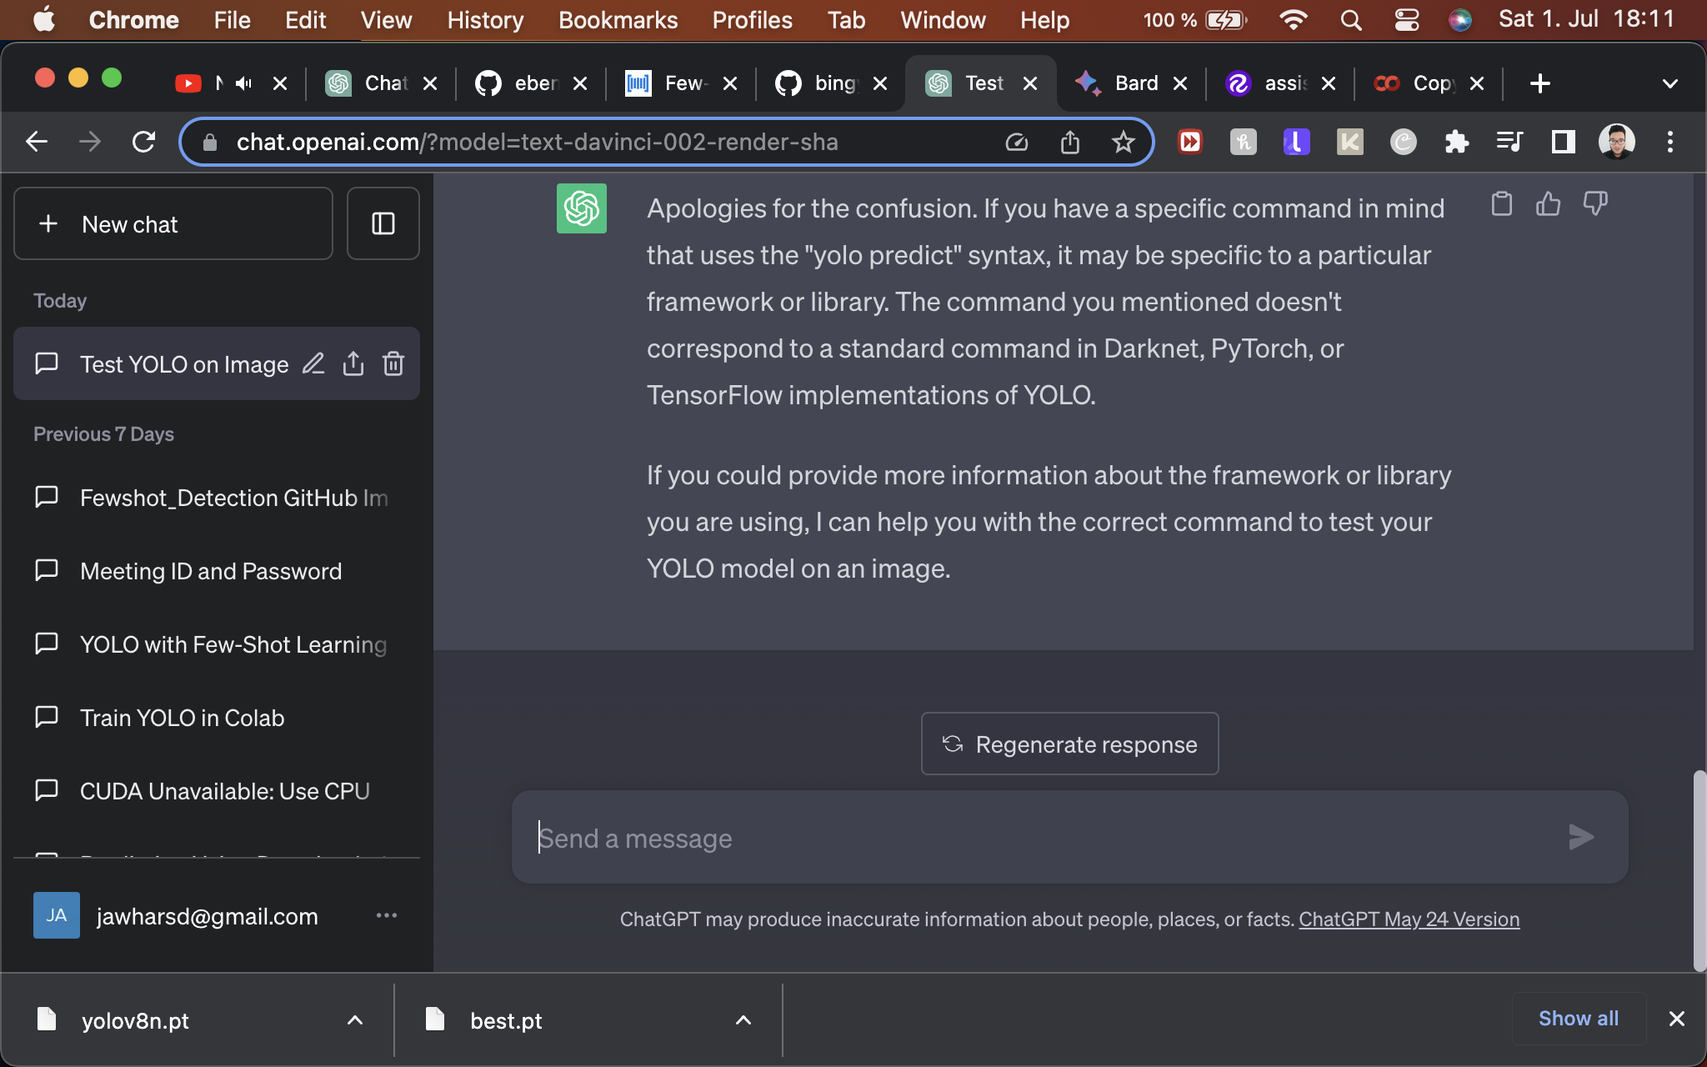Mute the YouTube tab audio
This screenshot has height=1067, width=1707.
point(243,83)
